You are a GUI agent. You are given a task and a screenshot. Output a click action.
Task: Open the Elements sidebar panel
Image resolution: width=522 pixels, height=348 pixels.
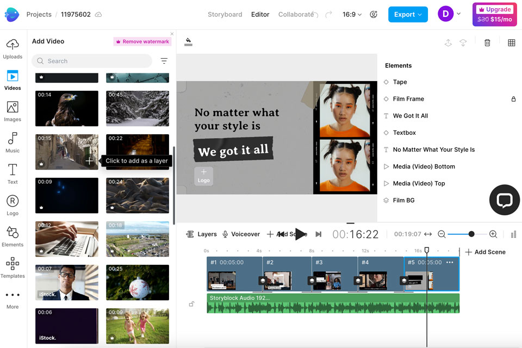(13, 237)
